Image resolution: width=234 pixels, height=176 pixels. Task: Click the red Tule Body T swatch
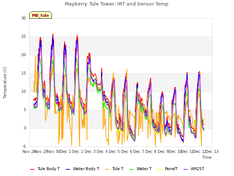click(x=33, y=169)
